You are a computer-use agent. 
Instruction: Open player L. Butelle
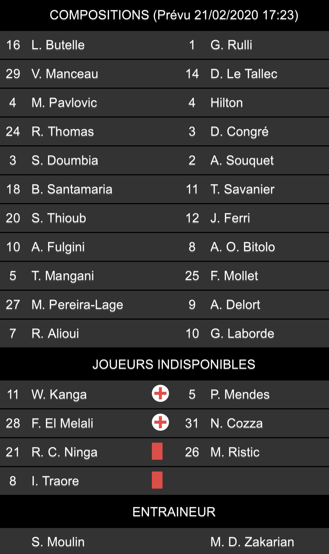pyautogui.click(x=58, y=45)
